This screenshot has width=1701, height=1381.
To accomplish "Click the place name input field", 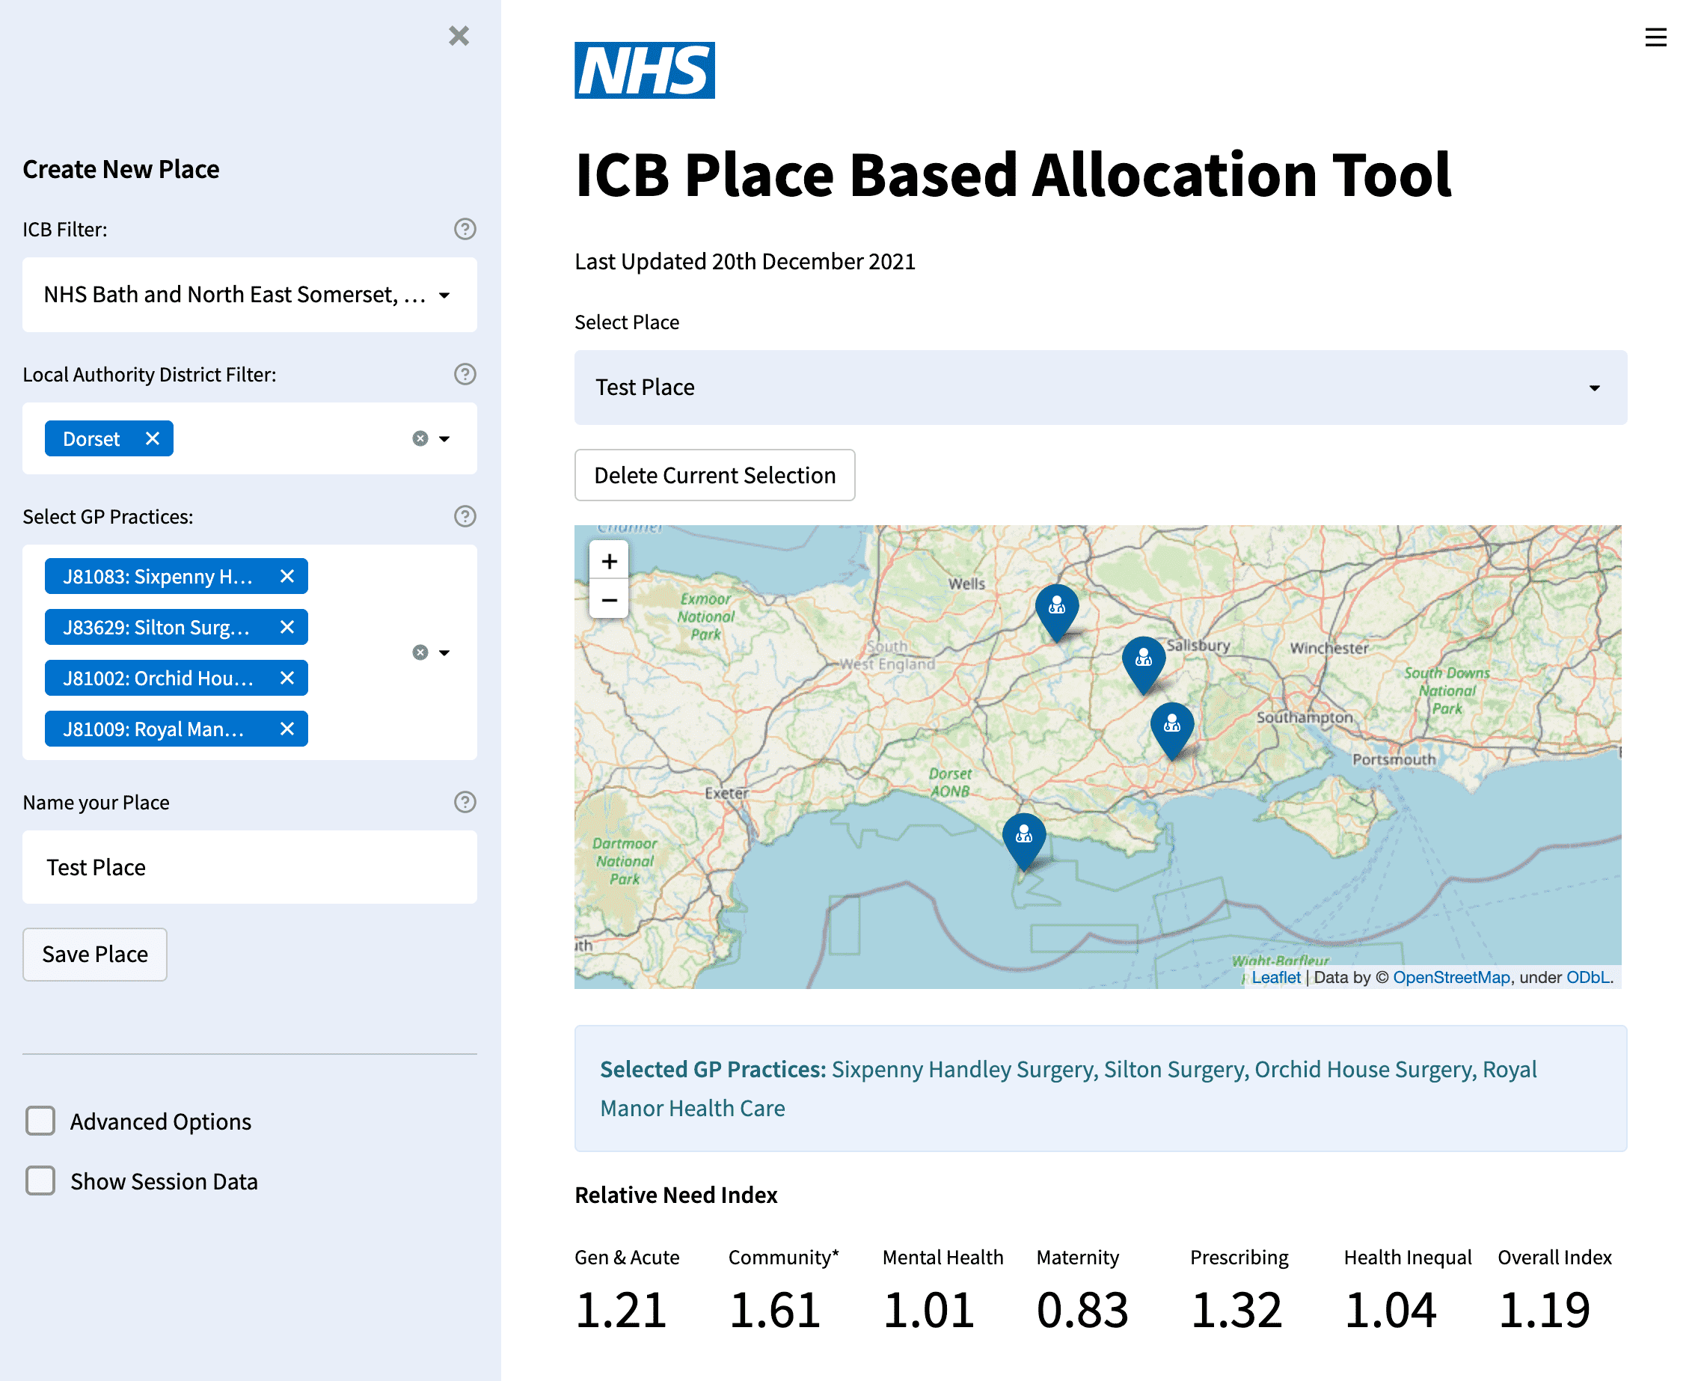I will [249, 867].
